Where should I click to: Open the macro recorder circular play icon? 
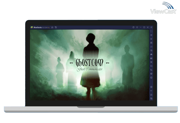point(151,51)
